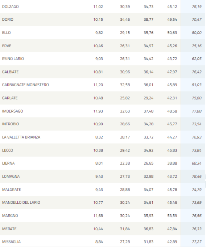Viewport: 206px width, 247px height.
Task: Select ELLO's value 80,00
Action: pyautogui.click(x=197, y=33)
